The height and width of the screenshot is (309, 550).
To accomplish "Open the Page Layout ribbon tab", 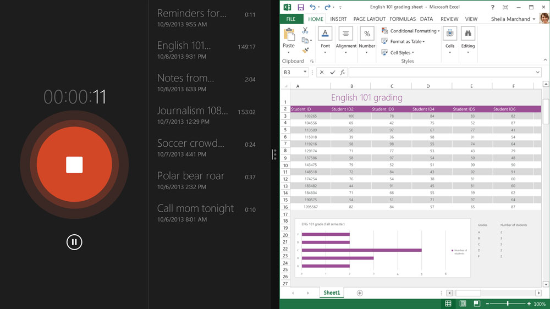I will 369,19.
